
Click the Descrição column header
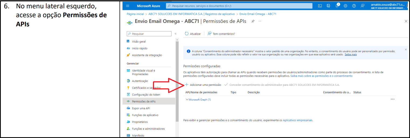254,92
